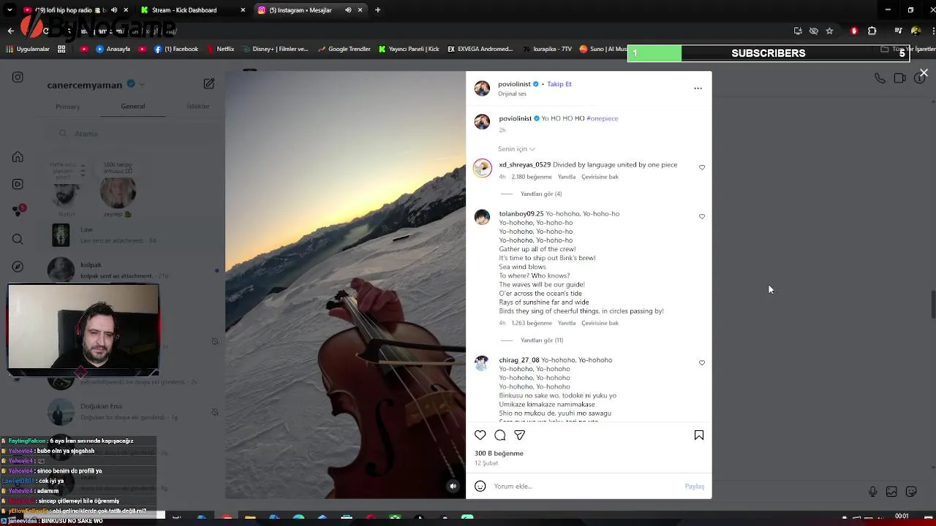The width and height of the screenshot is (936, 526).
Task: Open the Google Trendler bookmark
Action: pos(344,49)
